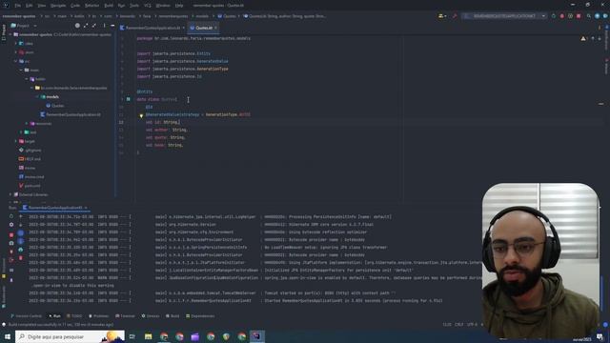Viewport: 610px width, 343px height.
Task: Collapse the models package
Action: [37, 97]
